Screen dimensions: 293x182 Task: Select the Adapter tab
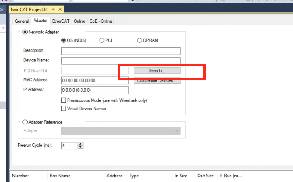[41, 21]
